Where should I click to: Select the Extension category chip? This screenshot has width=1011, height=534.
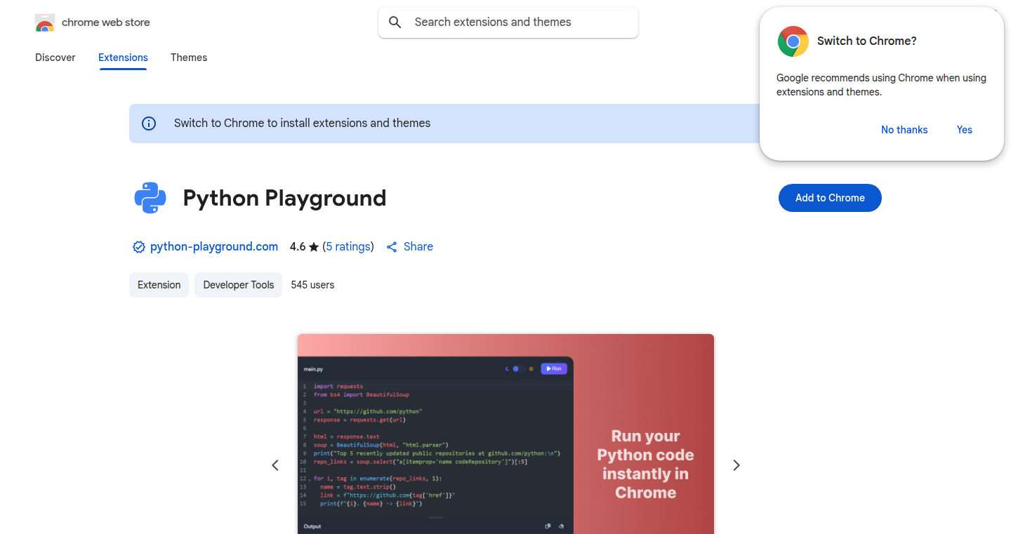click(x=159, y=285)
